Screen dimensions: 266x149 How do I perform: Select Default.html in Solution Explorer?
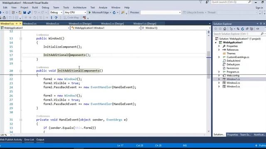[x=234, y=61]
